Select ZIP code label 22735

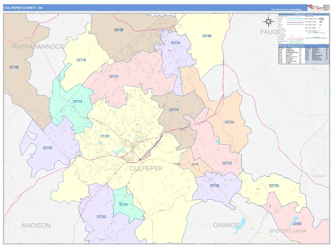[47, 148]
